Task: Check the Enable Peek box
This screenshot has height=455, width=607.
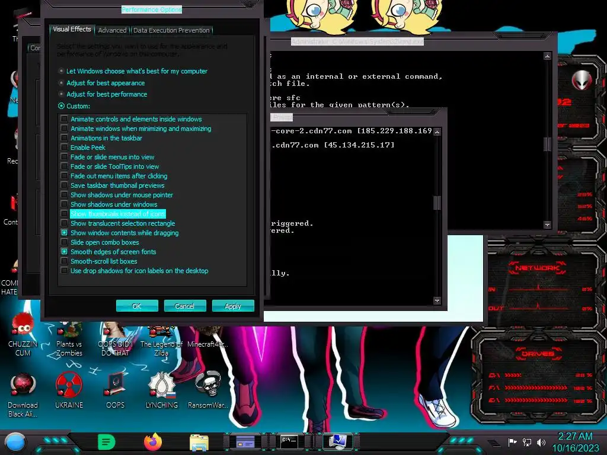Action: pos(64,148)
